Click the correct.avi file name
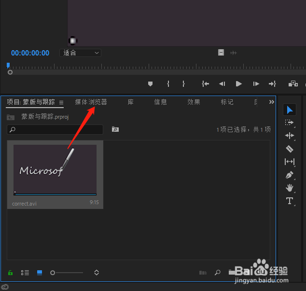The width and height of the screenshot is (306, 291). click(x=24, y=204)
